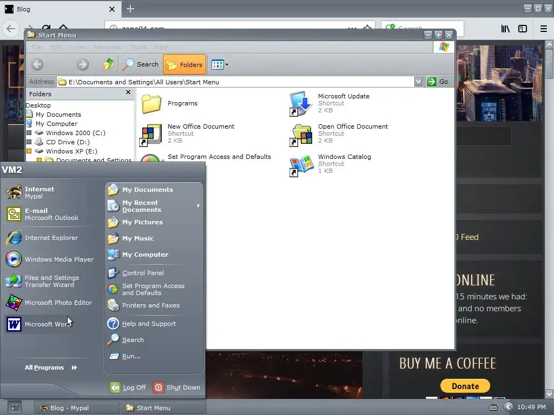Screen dimensions: 554x415
Task: Open the browser hamburger menu
Action: pos(544,29)
